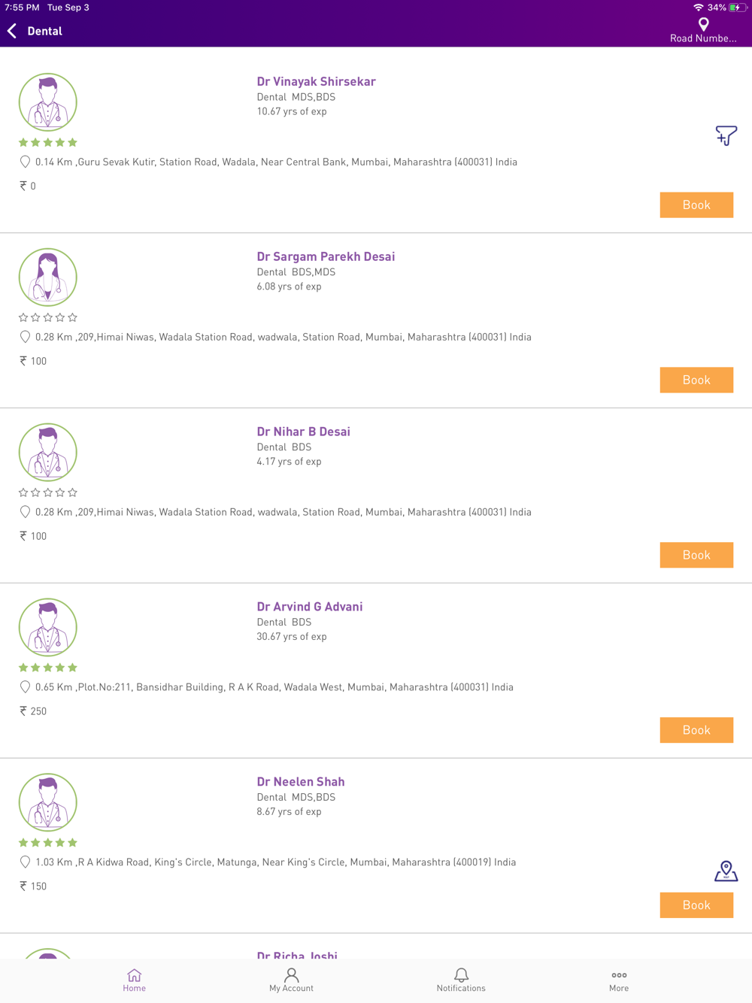Book appointment with Dr Vinayak Shirsekar
The width and height of the screenshot is (752, 1003).
(696, 205)
